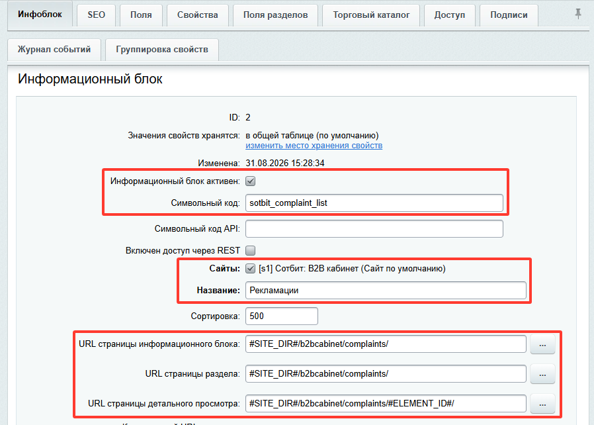Image resolution: width=594 pixels, height=425 pixels.
Task: Open the ... menu for URL страницы детального просмотра
Action: click(x=542, y=404)
